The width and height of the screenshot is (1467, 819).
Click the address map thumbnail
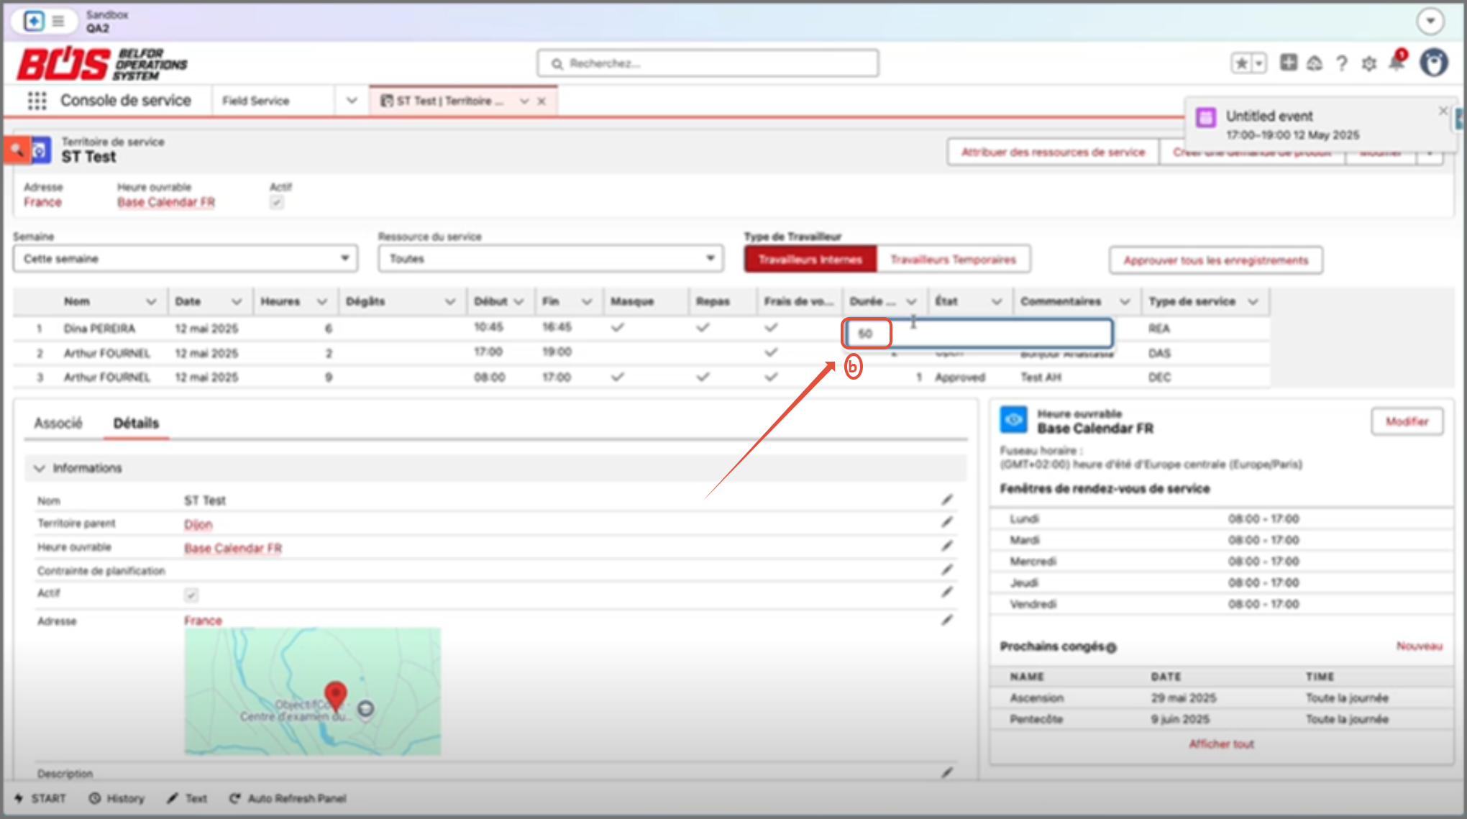(x=312, y=691)
